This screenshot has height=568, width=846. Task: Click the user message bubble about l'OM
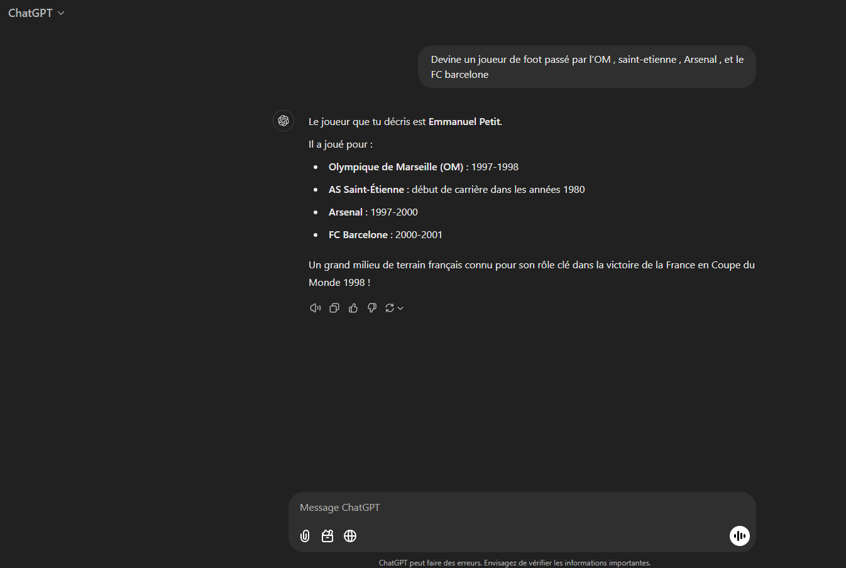point(587,67)
